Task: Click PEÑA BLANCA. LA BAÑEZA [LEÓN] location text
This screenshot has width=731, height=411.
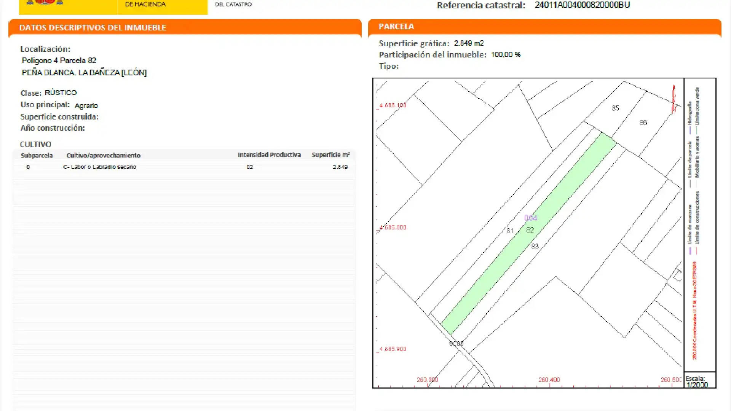Action: 85,72
